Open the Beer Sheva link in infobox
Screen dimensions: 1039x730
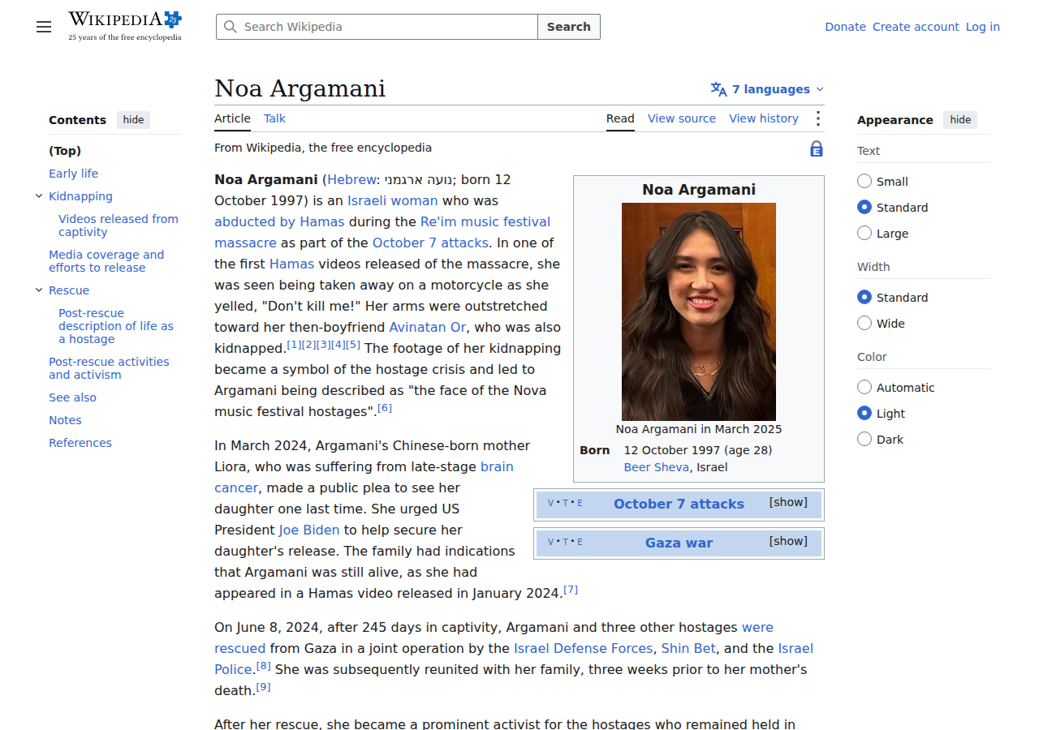657,467
